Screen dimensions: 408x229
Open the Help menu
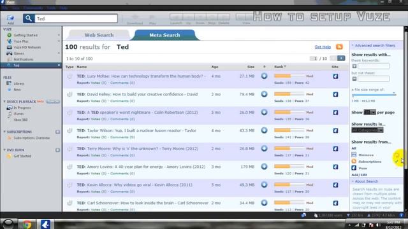(x=63, y=8)
